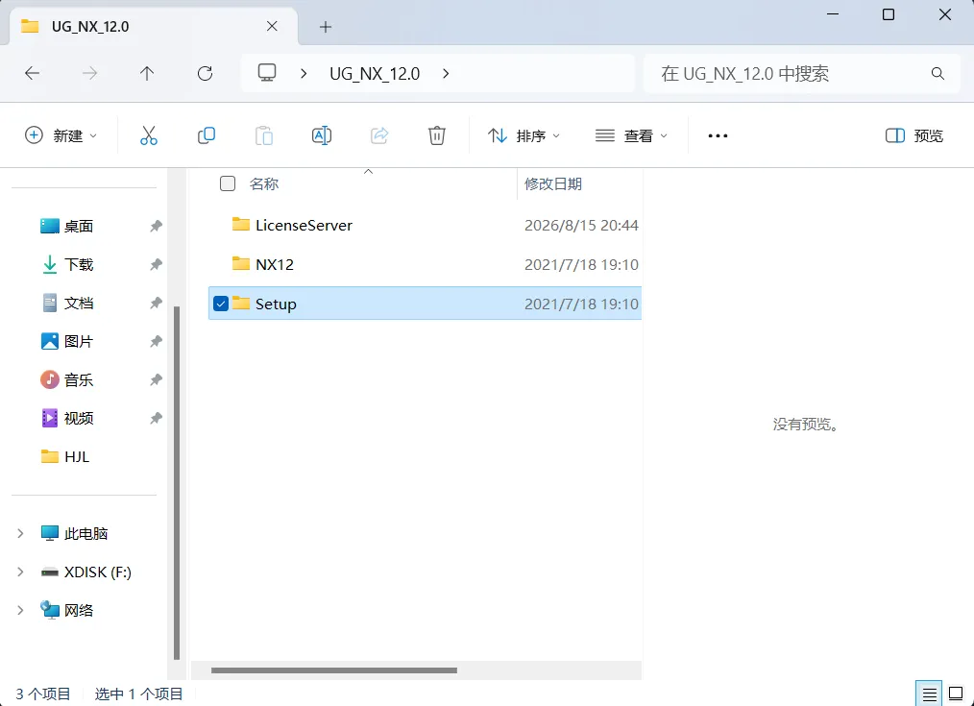This screenshot has width=974, height=706.
Task: Select the LicenseServer folder name
Action: tap(304, 225)
